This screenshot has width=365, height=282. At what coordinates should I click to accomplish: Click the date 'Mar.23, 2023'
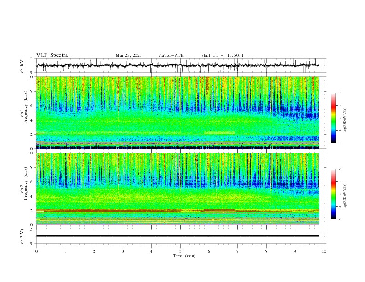[x=129, y=55]
